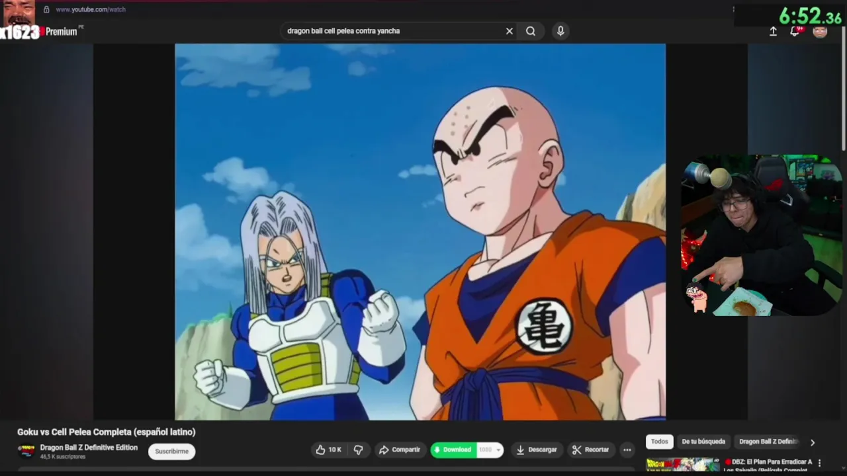This screenshot has height=476, width=847.
Task: Select the De tu búsqueda chip
Action: pyautogui.click(x=703, y=442)
